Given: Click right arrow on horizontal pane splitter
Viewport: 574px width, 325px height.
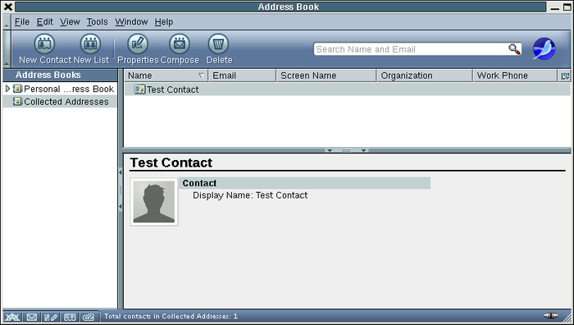Looking at the screenshot, I should (x=363, y=150).
